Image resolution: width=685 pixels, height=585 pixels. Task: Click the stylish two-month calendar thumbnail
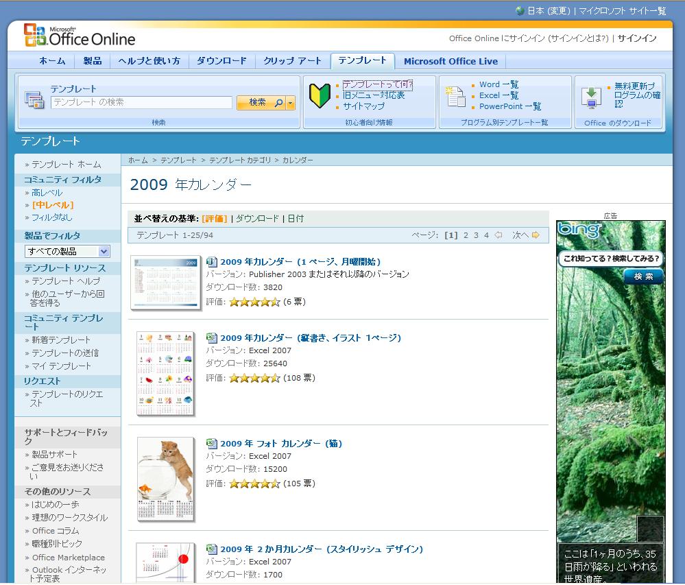pyautogui.click(x=165, y=562)
